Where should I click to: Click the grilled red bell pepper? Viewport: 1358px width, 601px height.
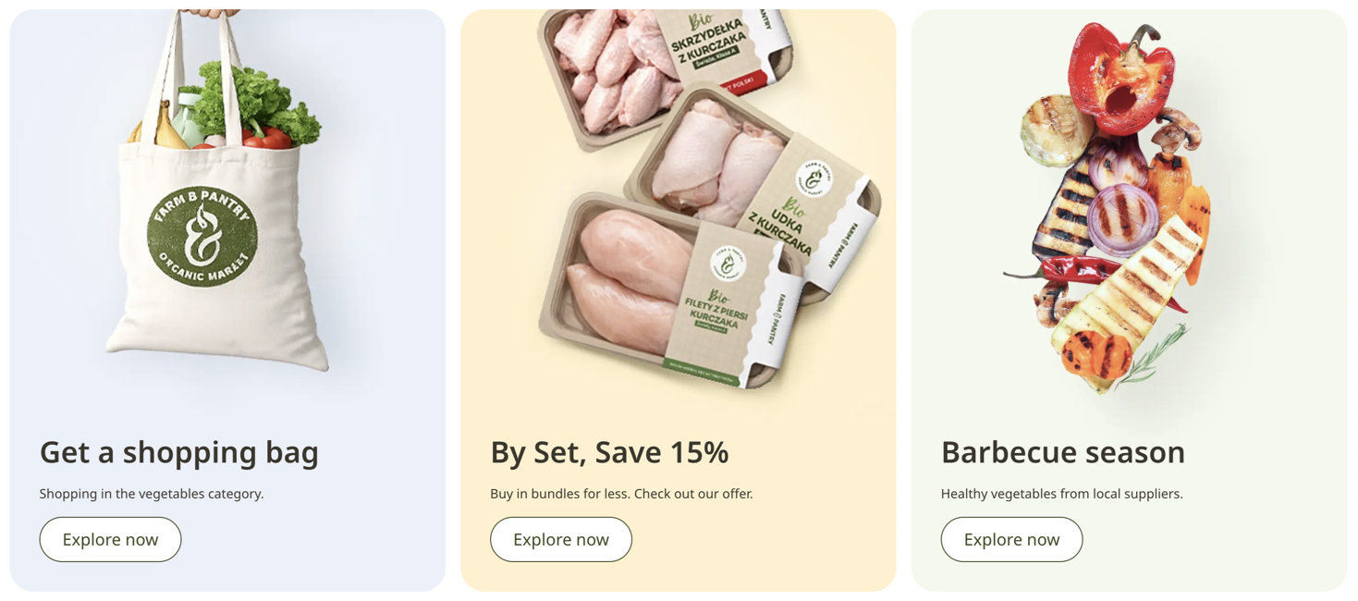[x=1120, y=76]
